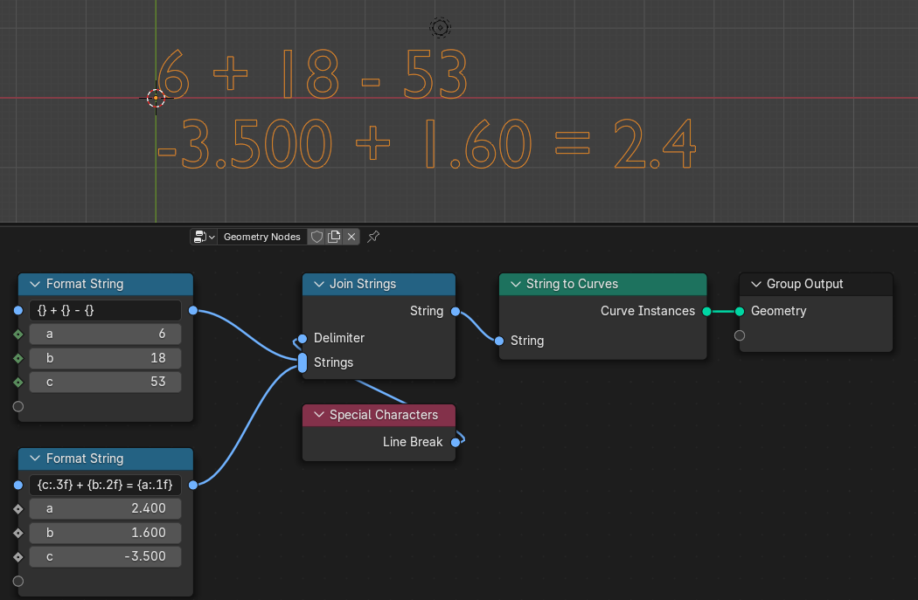
Task: Click bottom Format String output socket
Action: click(193, 485)
